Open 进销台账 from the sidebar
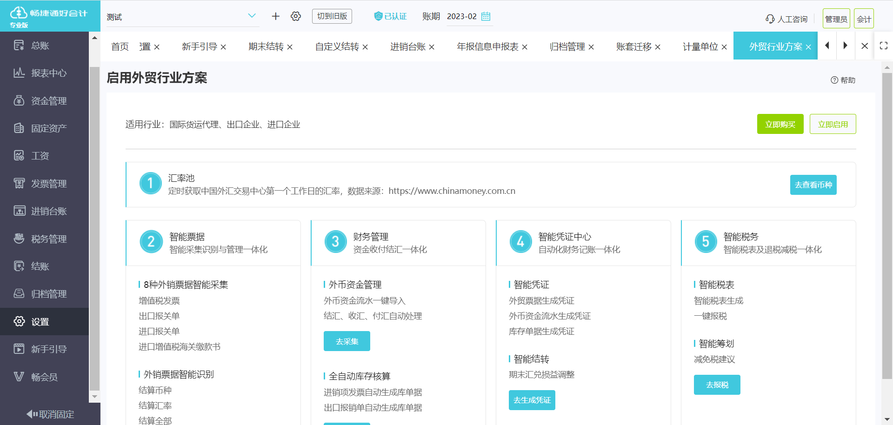This screenshot has height=425, width=893. tap(44, 211)
